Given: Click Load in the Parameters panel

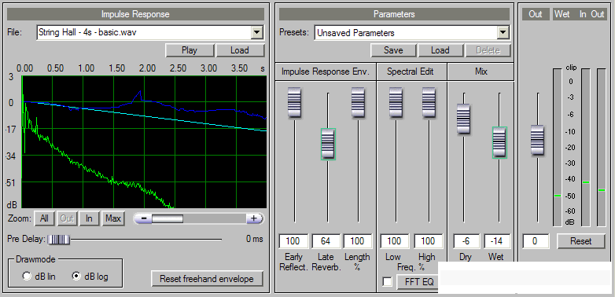Looking at the screenshot, I should coord(440,50).
